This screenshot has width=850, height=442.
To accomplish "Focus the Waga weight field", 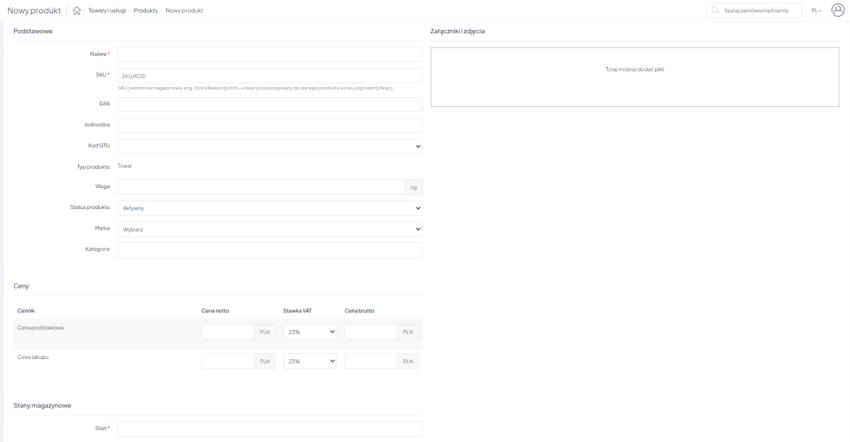I will pyautogui.click(x=261, y=187).
